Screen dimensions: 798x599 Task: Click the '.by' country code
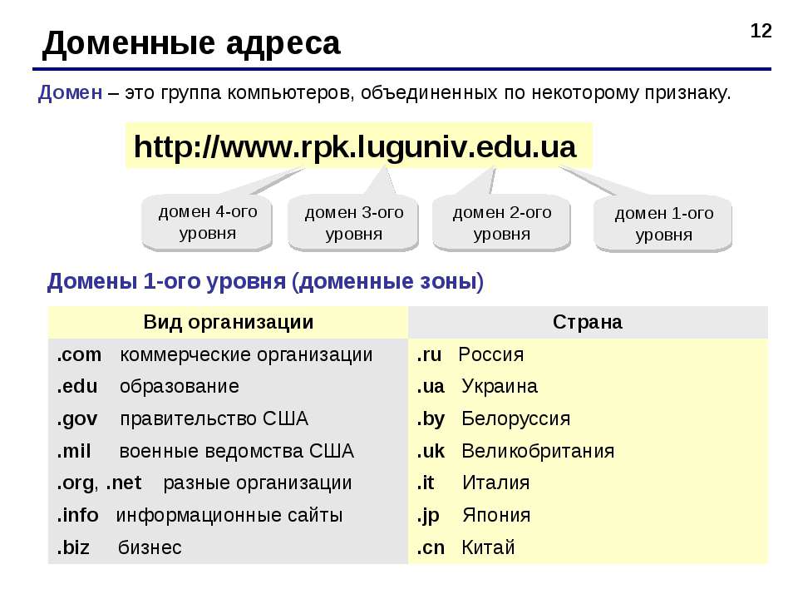[431, 419]
